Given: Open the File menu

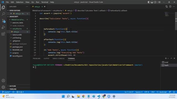Looking at the screenshot, I should coord(7,2).
